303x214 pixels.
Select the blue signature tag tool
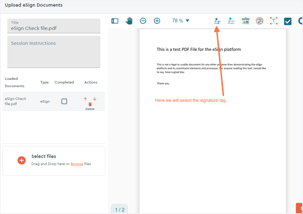click(x=217, y=21)
